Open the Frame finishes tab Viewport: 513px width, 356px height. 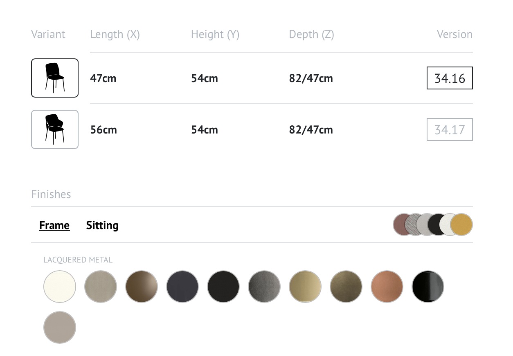(x=54, y=225)
